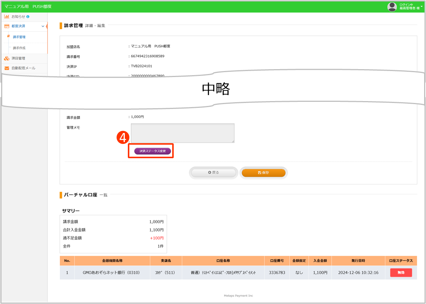Click the blue info icon beside お知らせ
The image size is (426, 304).
[x=28, y=17]
